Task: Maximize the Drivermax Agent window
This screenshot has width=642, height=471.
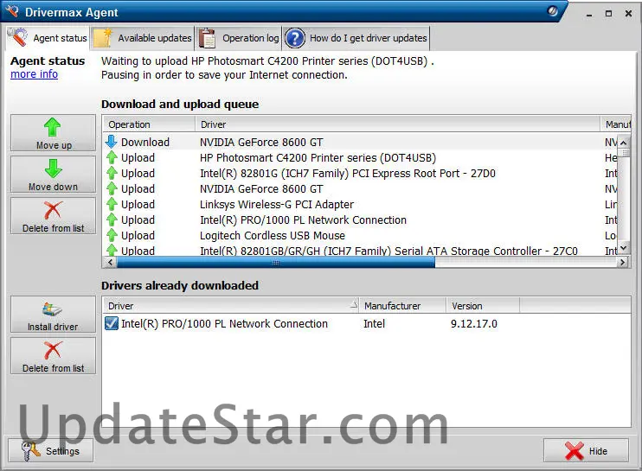Action: (609, 14)
